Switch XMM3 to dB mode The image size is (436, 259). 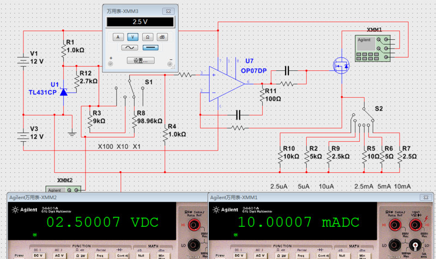[x=162, y=37]
